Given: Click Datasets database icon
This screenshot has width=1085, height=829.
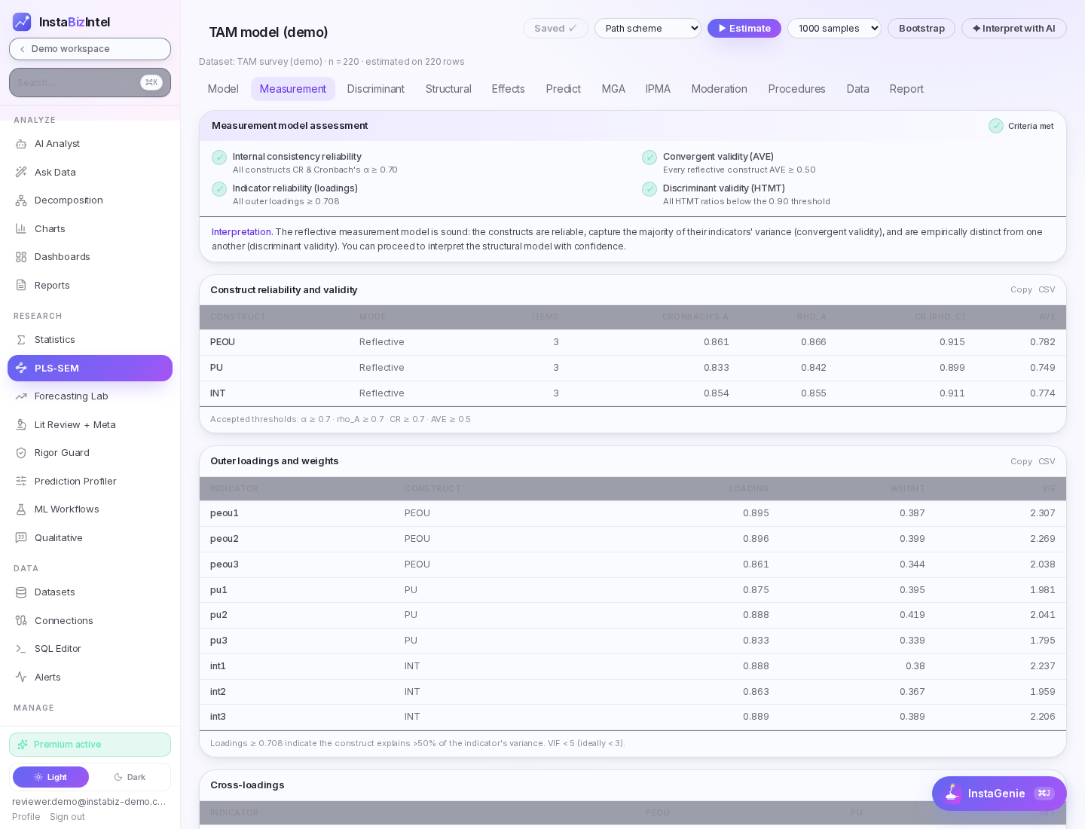Looking at the screenshot, I should coord(21,592).
